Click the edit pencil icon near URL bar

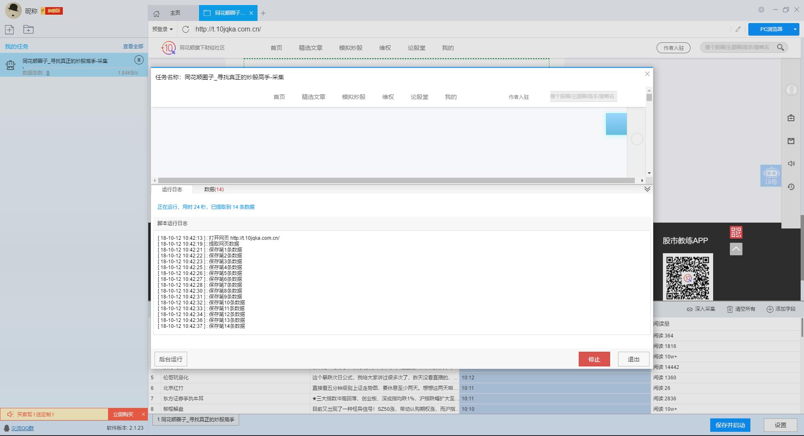coord(738,29)
